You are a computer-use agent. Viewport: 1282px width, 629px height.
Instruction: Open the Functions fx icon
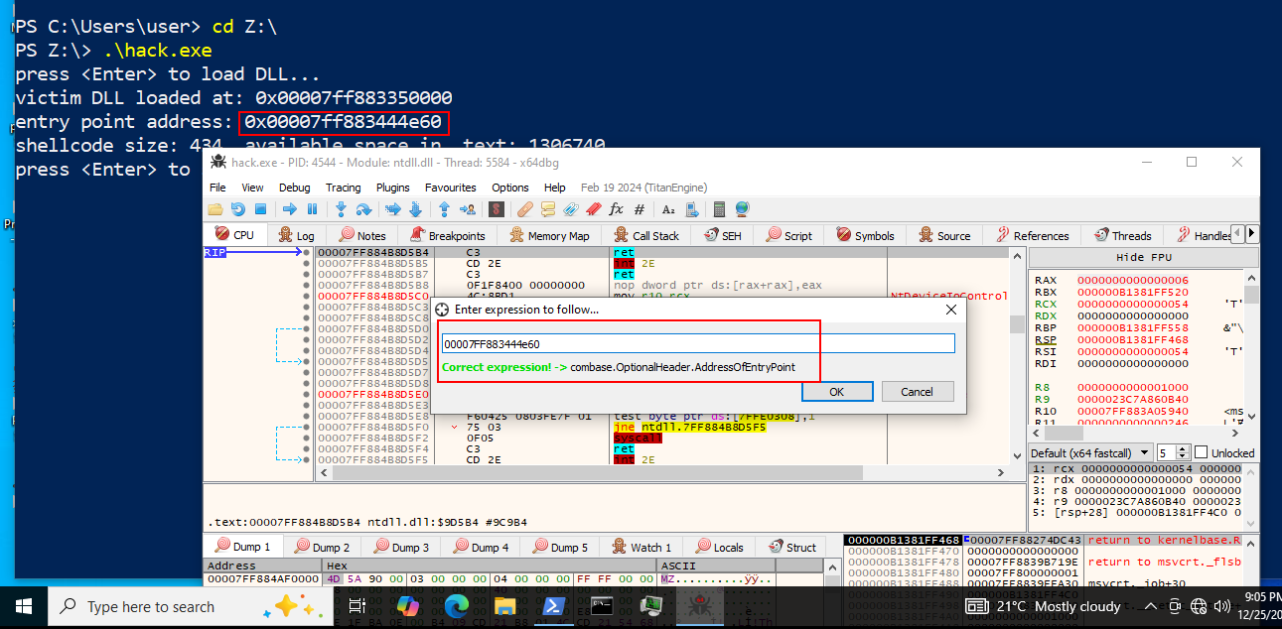616,209
